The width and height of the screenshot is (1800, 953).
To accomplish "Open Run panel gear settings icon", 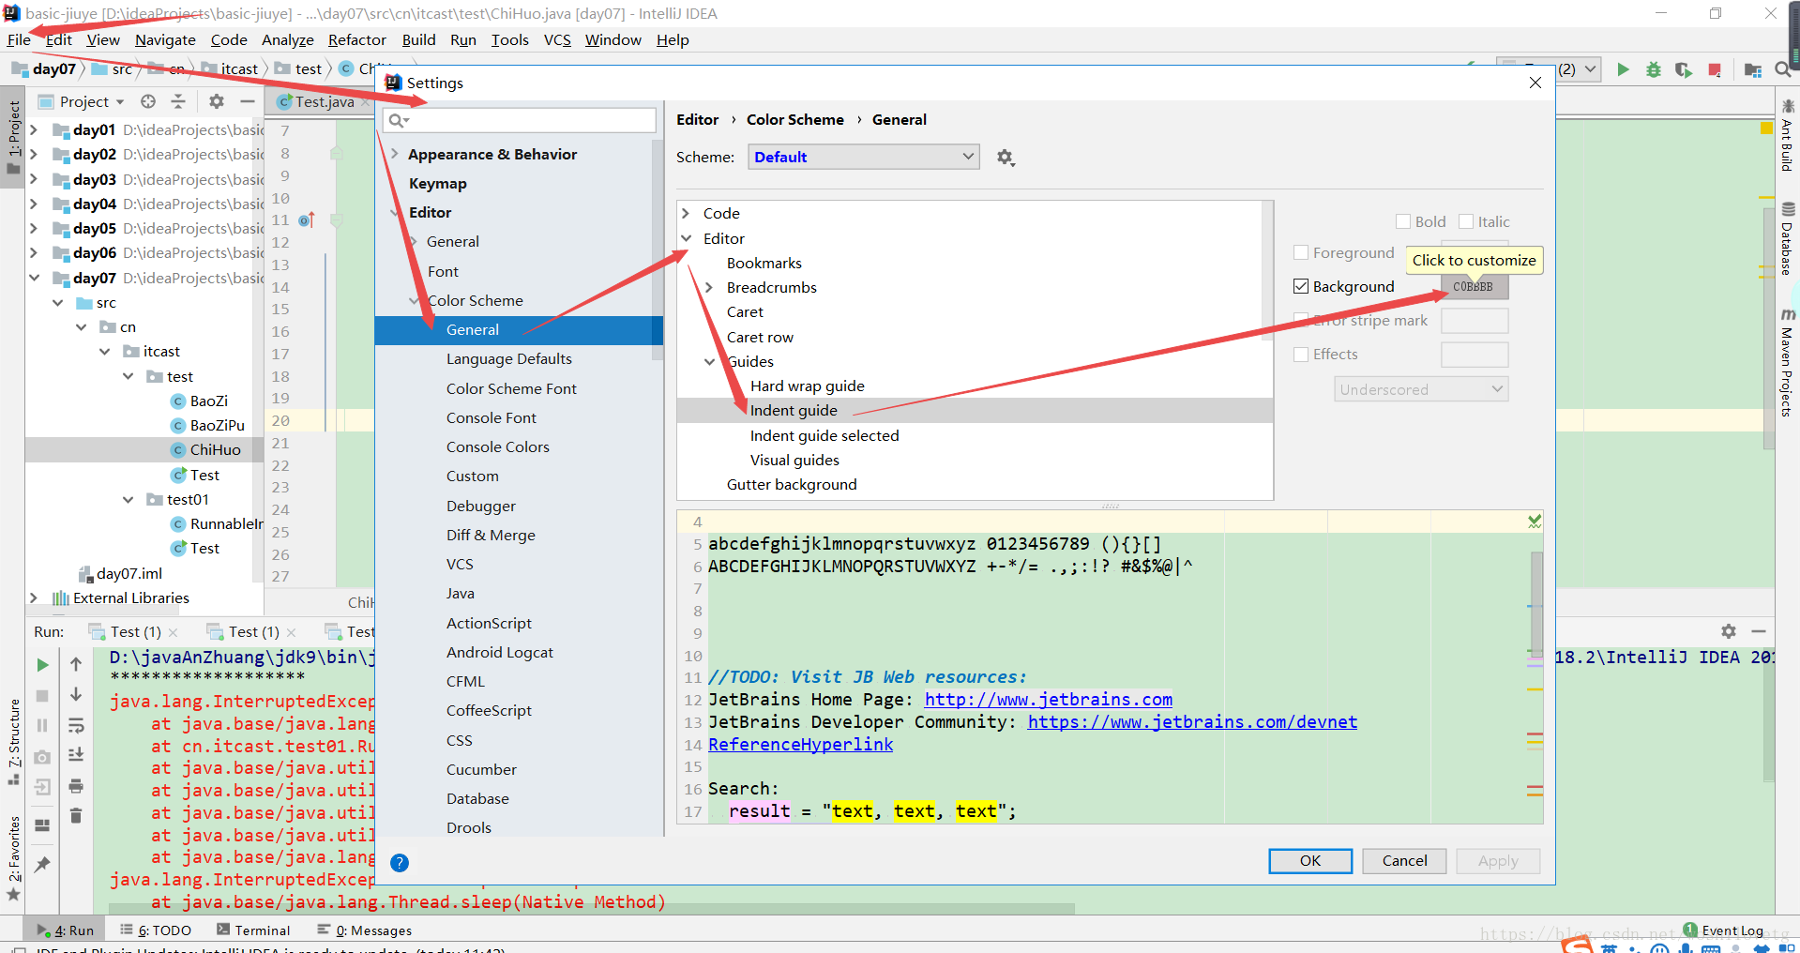I will click(x=1729, y=631).
